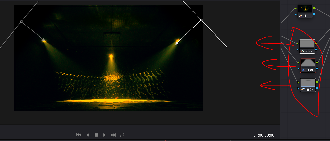The image size is (330, 141).
Task: Click node 07 blue key output
Action: 317,88
